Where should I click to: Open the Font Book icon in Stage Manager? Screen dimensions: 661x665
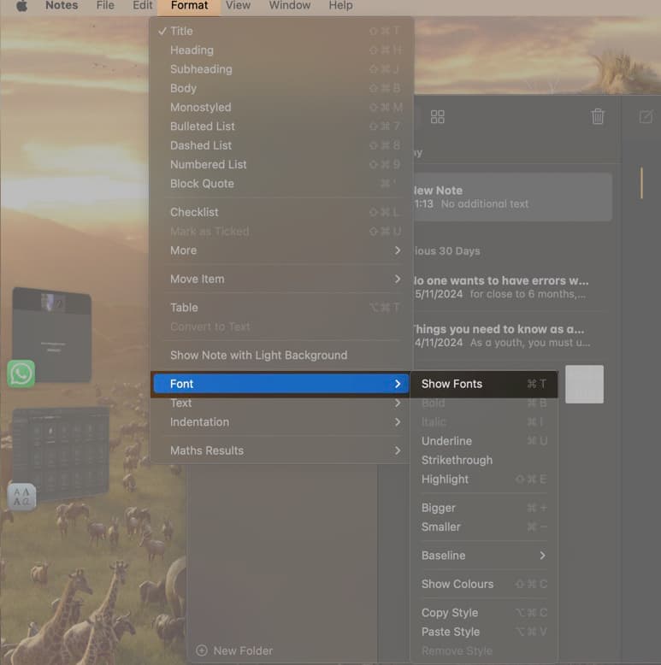click(x=21, y=497)
